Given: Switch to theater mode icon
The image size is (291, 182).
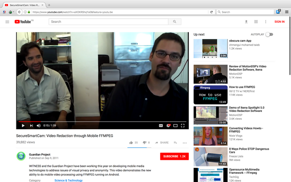Looking at the screenshot, I should (x=176, y=126).
